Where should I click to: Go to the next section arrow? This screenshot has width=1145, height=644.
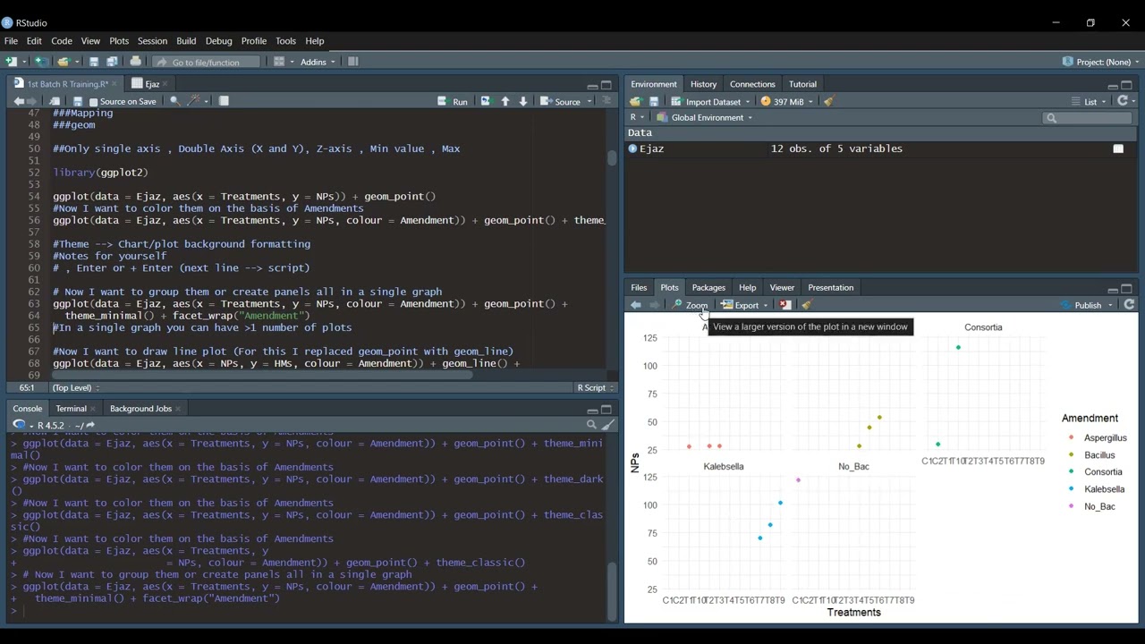click(x=523, y=102)
